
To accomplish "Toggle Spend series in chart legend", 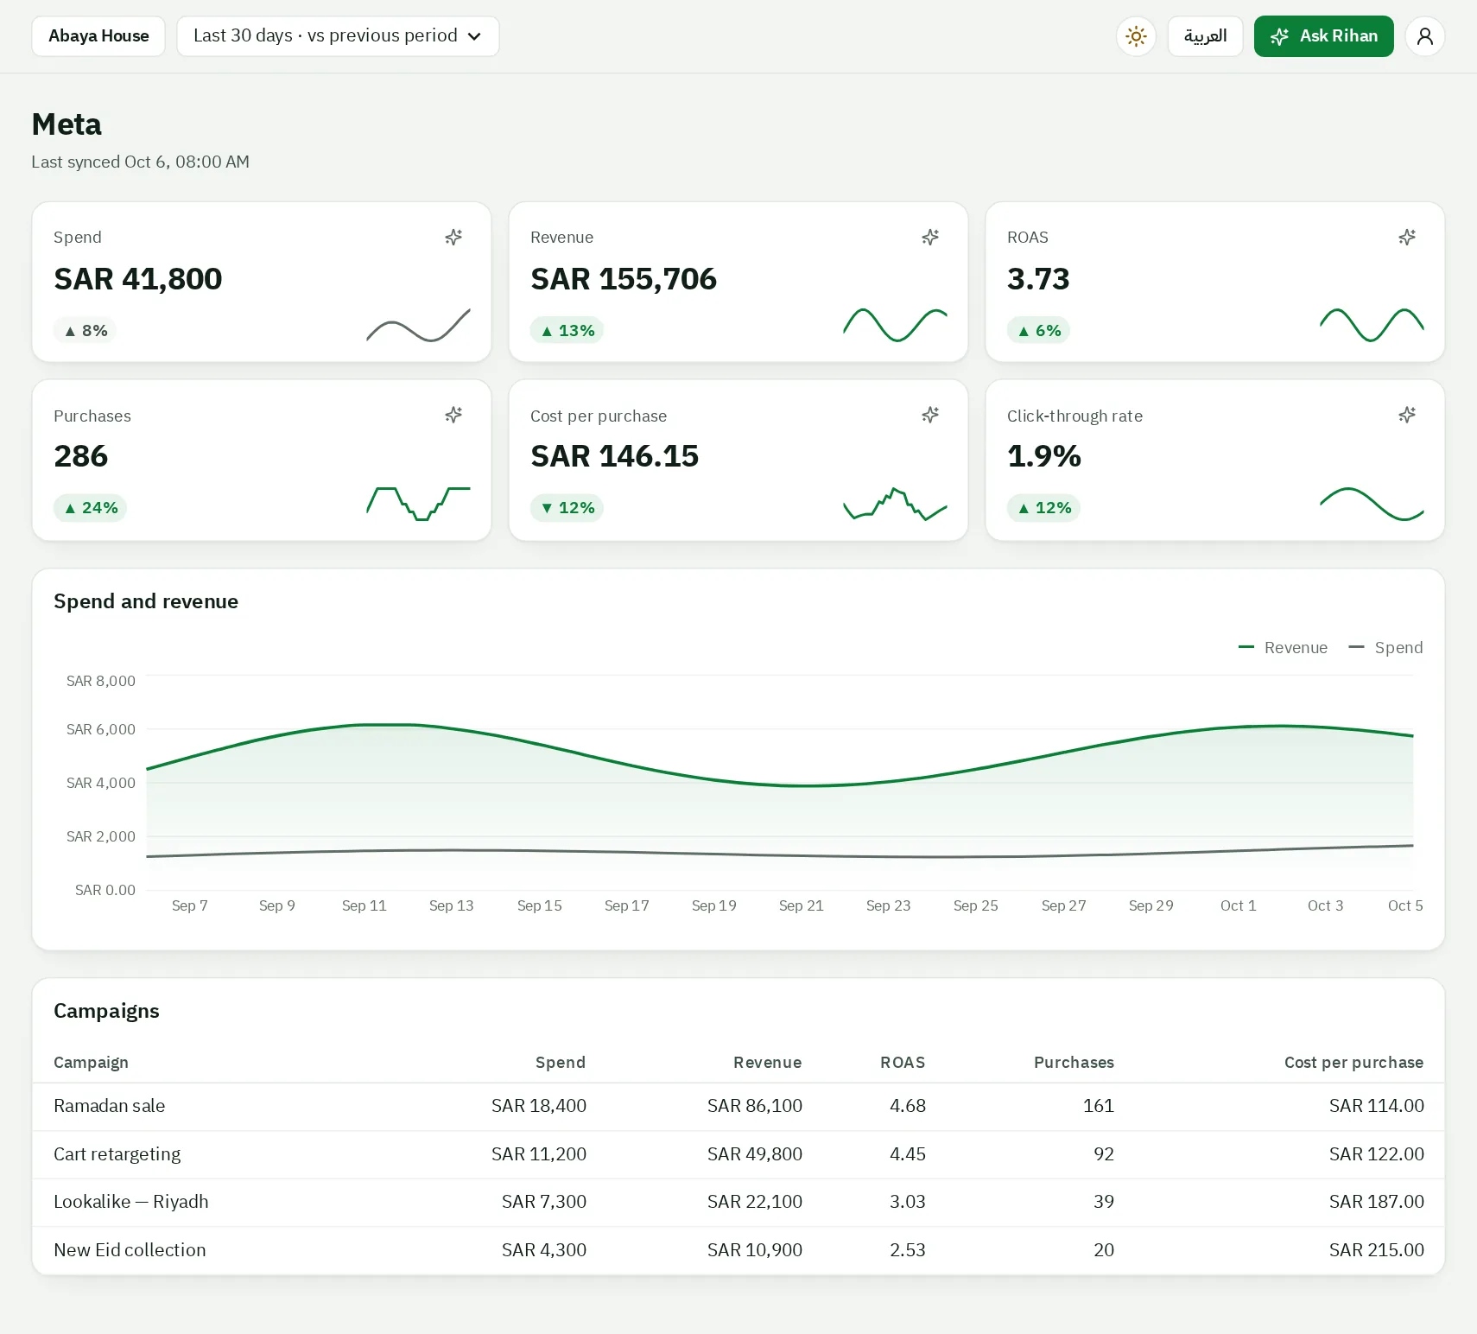I will [x=1385, y=647].
